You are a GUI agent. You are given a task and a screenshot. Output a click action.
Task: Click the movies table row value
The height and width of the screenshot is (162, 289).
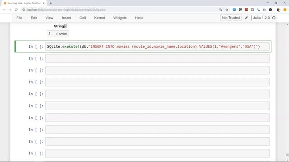(62, 34)
